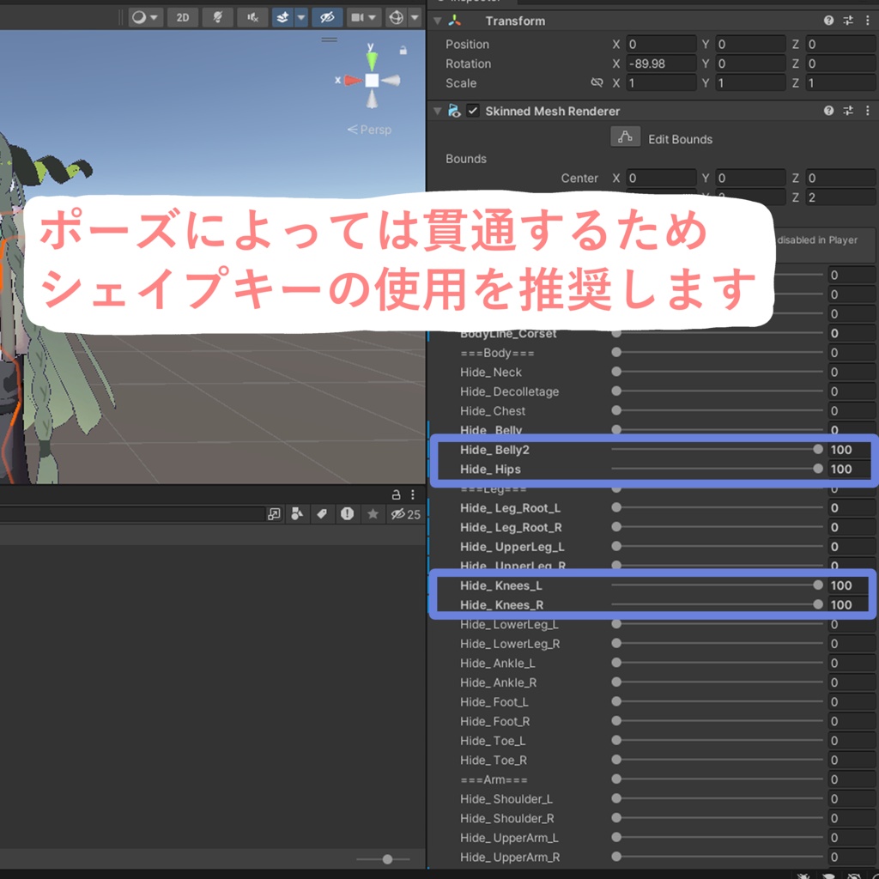The image size is (879, 879).
Task: Toggle gizmos globe icon
Action: coord(397,17)
